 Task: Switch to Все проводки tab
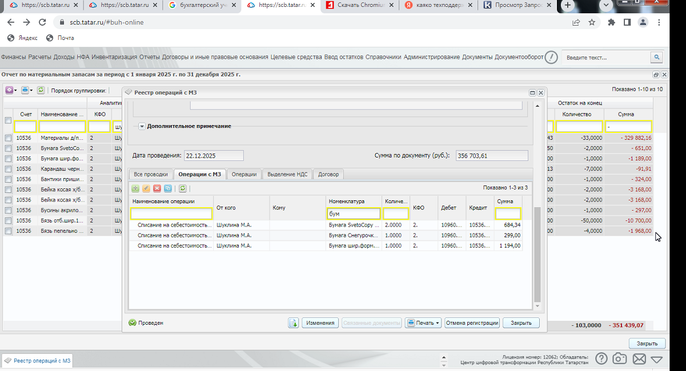150,174
